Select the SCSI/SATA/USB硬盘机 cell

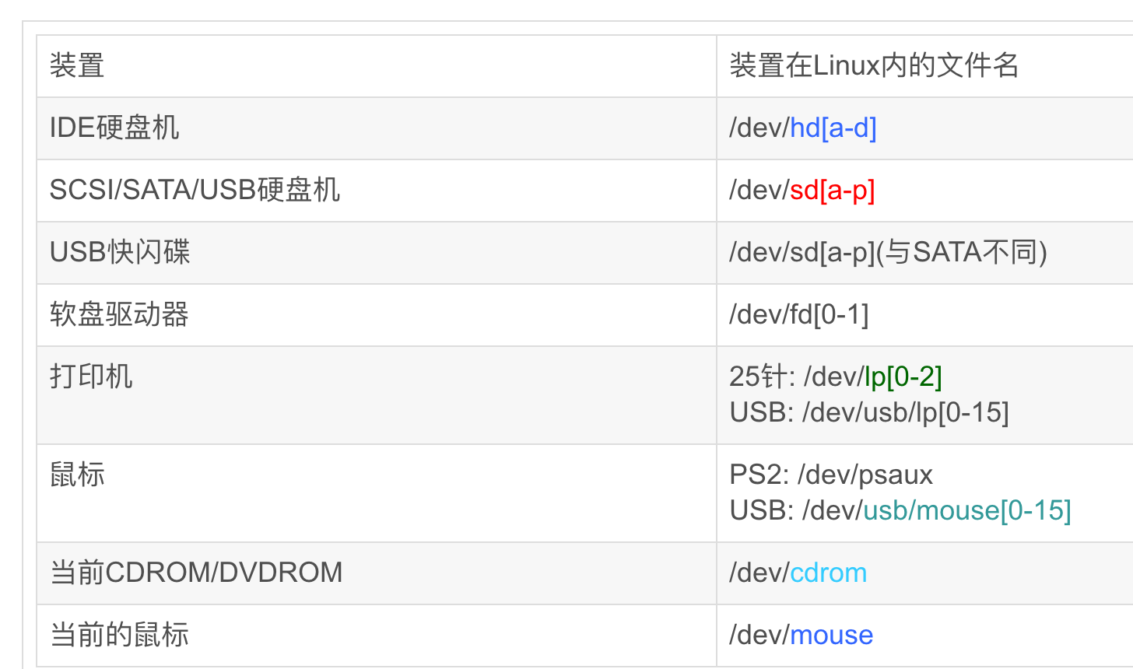(195, 190)
